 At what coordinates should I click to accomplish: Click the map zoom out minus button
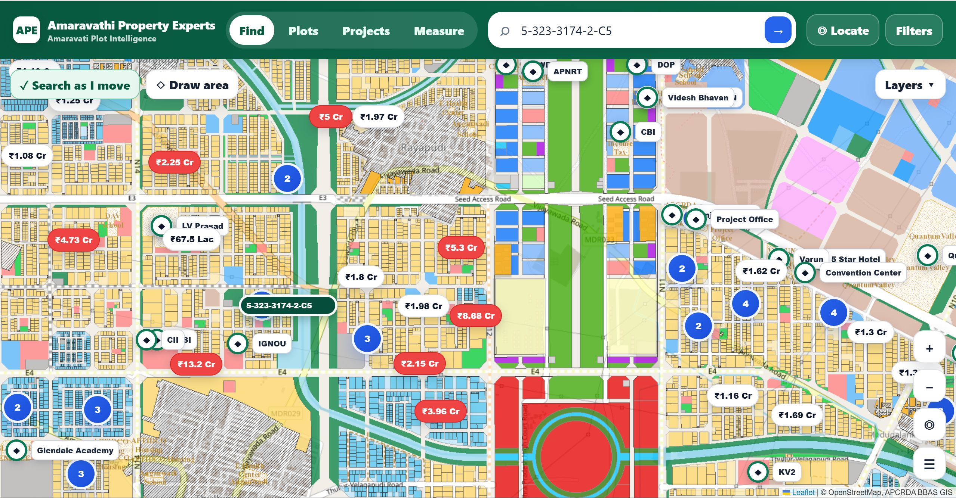(x=929, y=387)
